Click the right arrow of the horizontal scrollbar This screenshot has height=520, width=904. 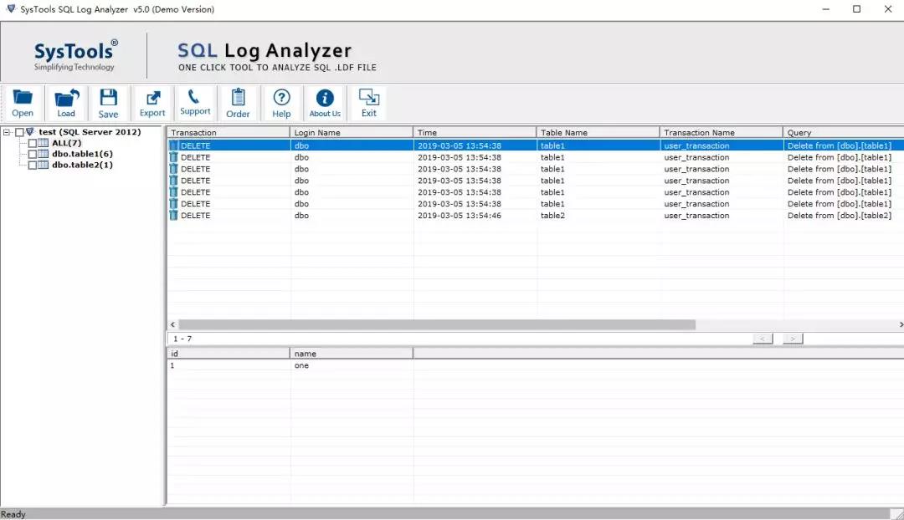901,324
